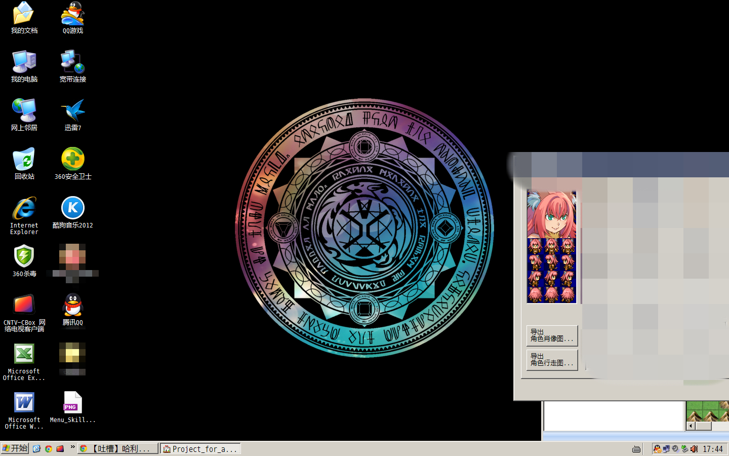Screen dimensions: 729x456
Task: Open the 我的文档 folder icon
Action: click(x=24, y=18)
